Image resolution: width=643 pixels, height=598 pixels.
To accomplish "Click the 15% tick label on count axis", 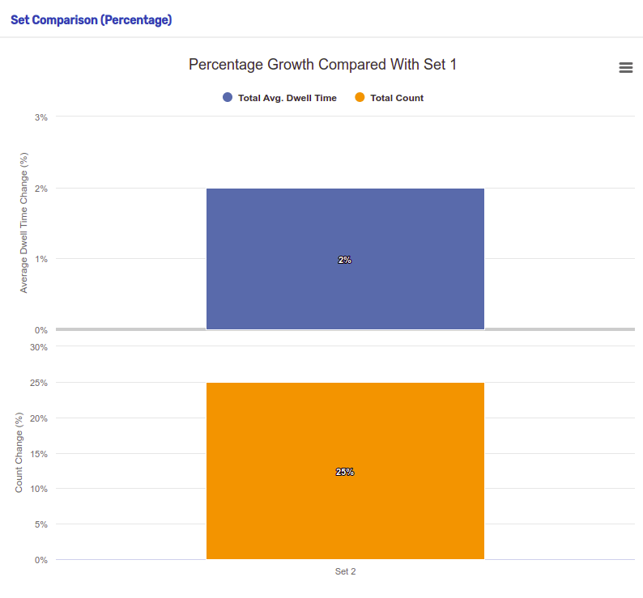I will tap(39, 454).
